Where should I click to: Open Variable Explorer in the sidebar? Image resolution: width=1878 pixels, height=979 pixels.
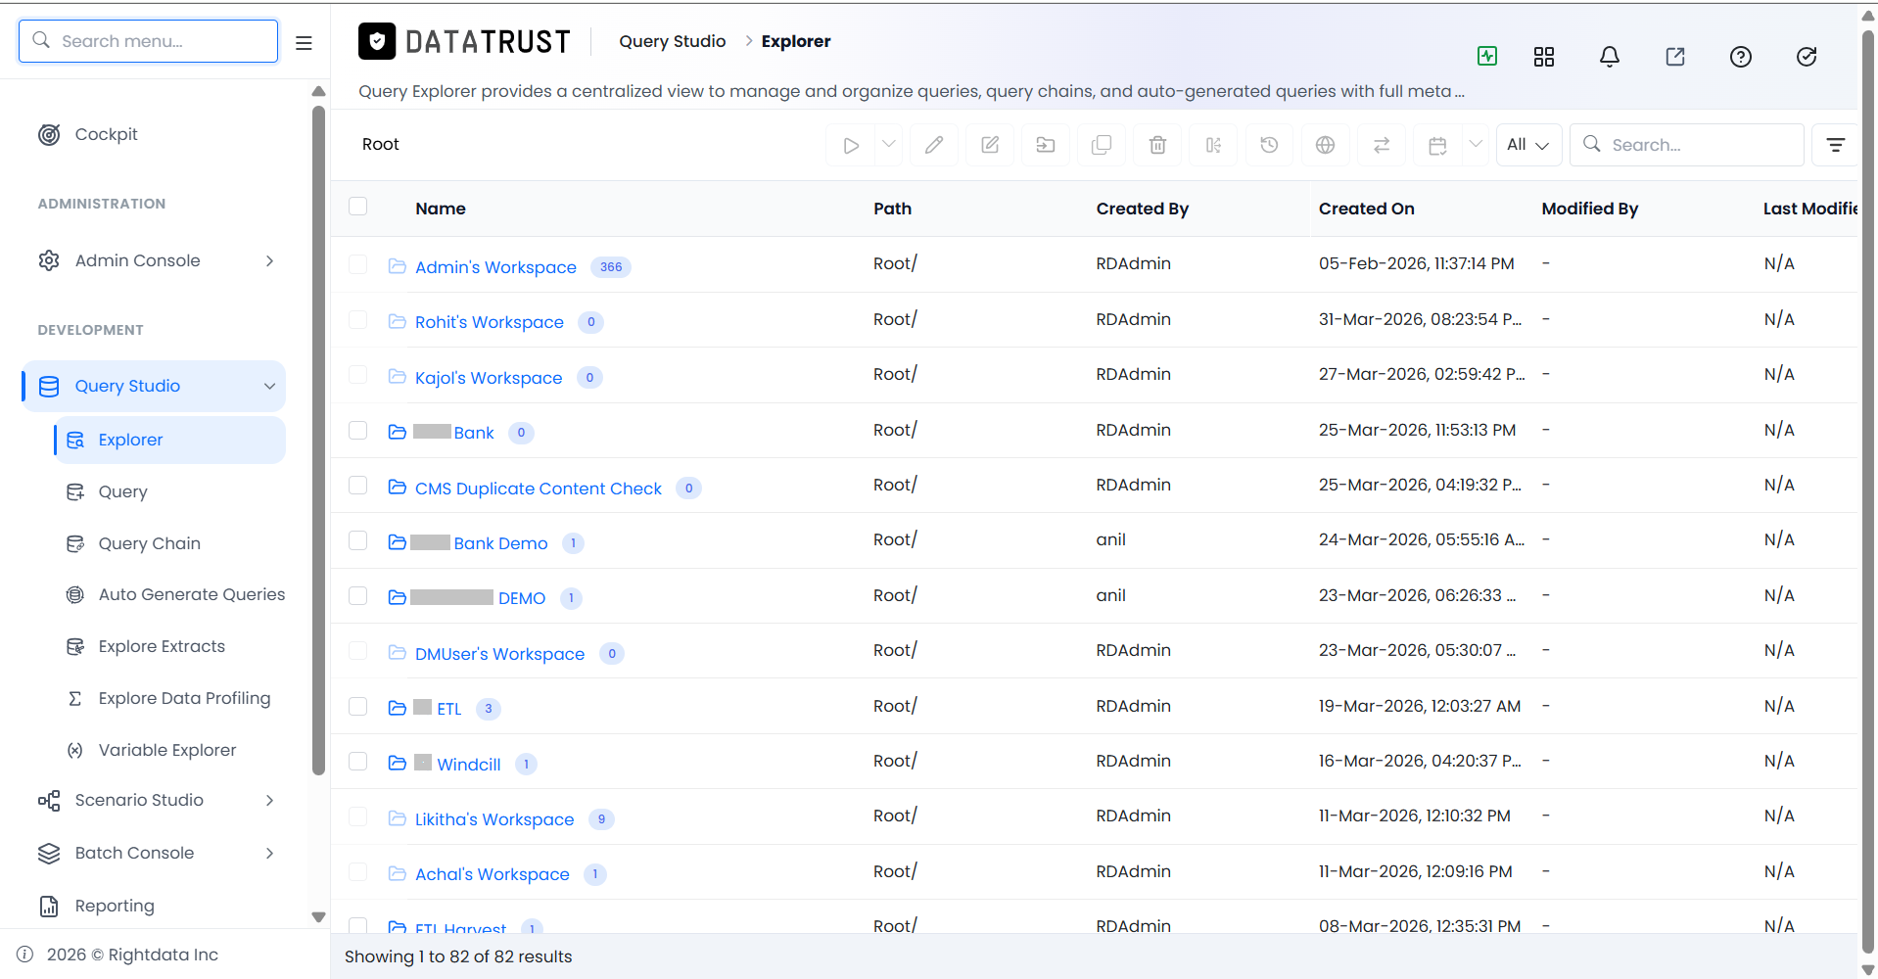(x=167, y=750)
